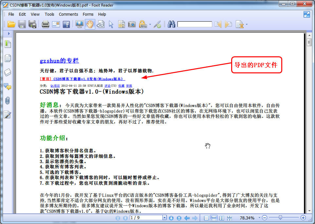315x224 pixels.
Task: Click the blue Previous View left arrow
Action: point(187,218)
